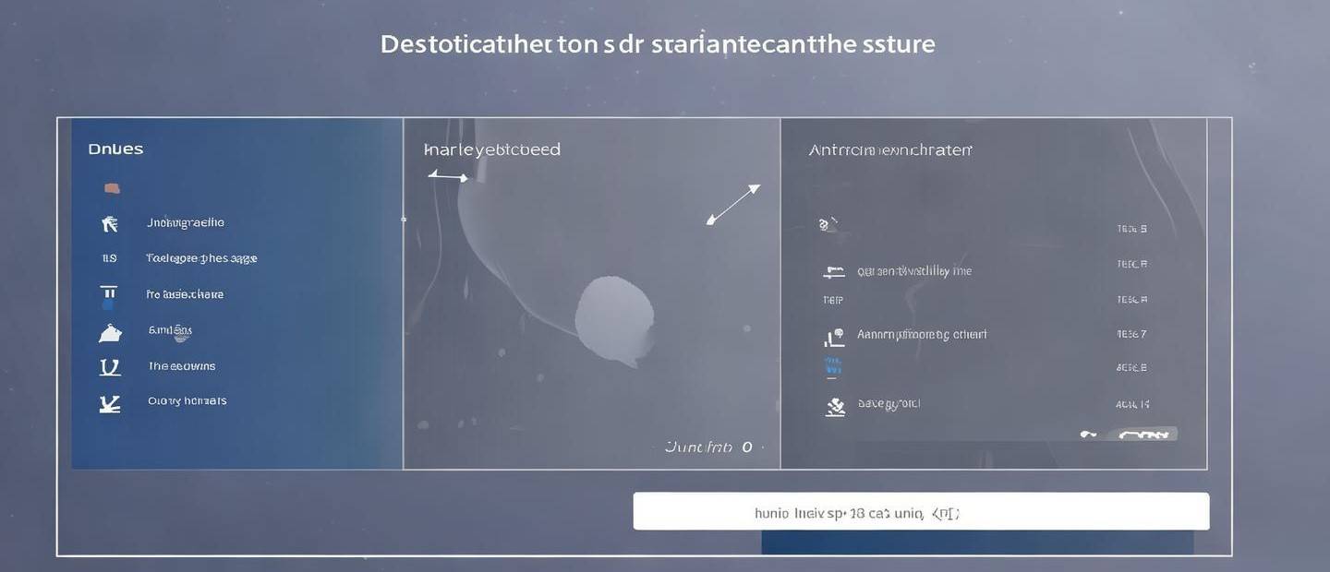Click the value at the right of the 'saveggyorcl' row
Screen dimensions: 1330x572
point(1132,403)
